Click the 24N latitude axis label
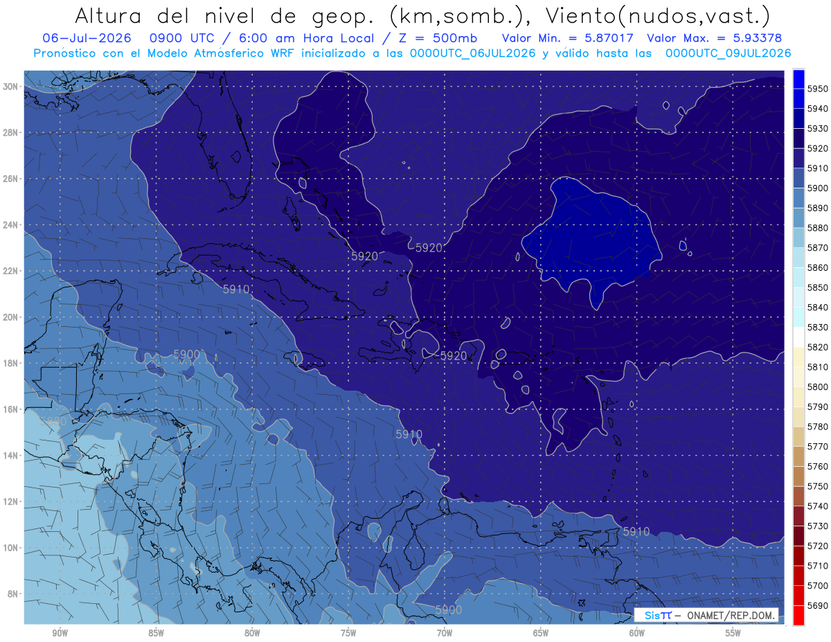Screen dimensions: 831x642 10,224
